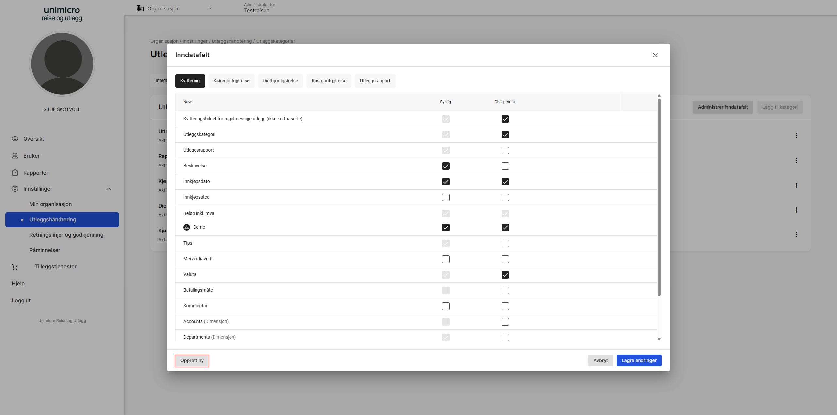The image size is (837, 415).
Task: Enable Synlig checkbox for Kommentar
Action: [x=446, y=306]
